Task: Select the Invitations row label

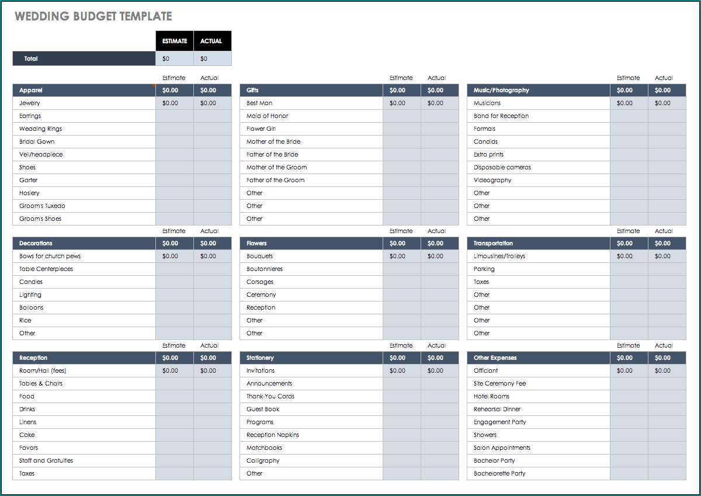Action: click(x=261, y=371)
